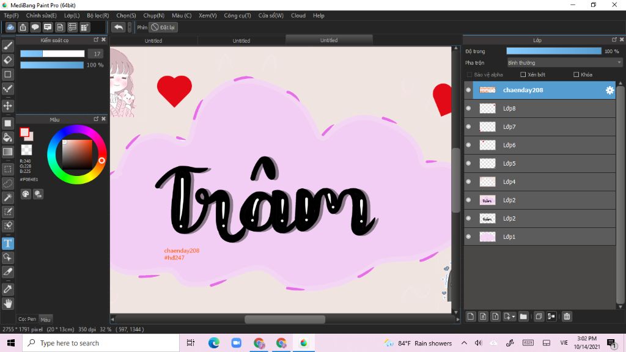The width and height of the screenshot is (626, 352).
Task: Click the transparent color swatch
Action: (x=26, y=150)
